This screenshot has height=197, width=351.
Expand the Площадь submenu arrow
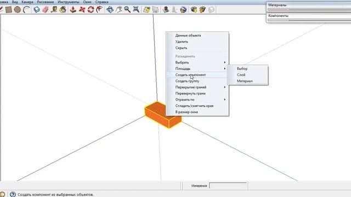(224, 68)
